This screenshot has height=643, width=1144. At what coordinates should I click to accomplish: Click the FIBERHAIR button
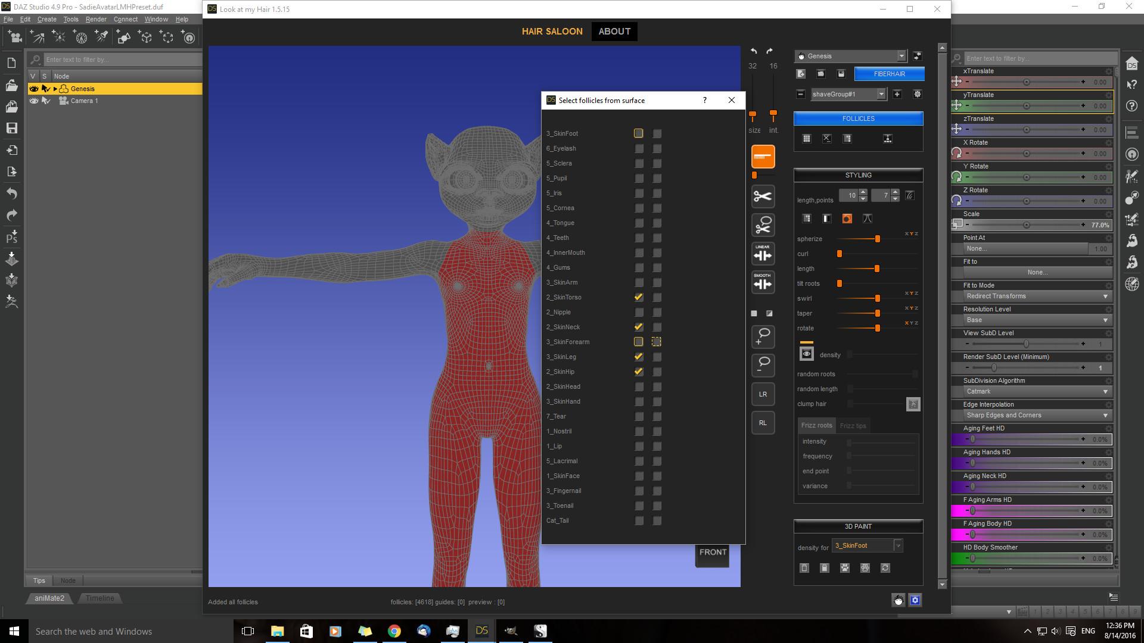[889, 74]
